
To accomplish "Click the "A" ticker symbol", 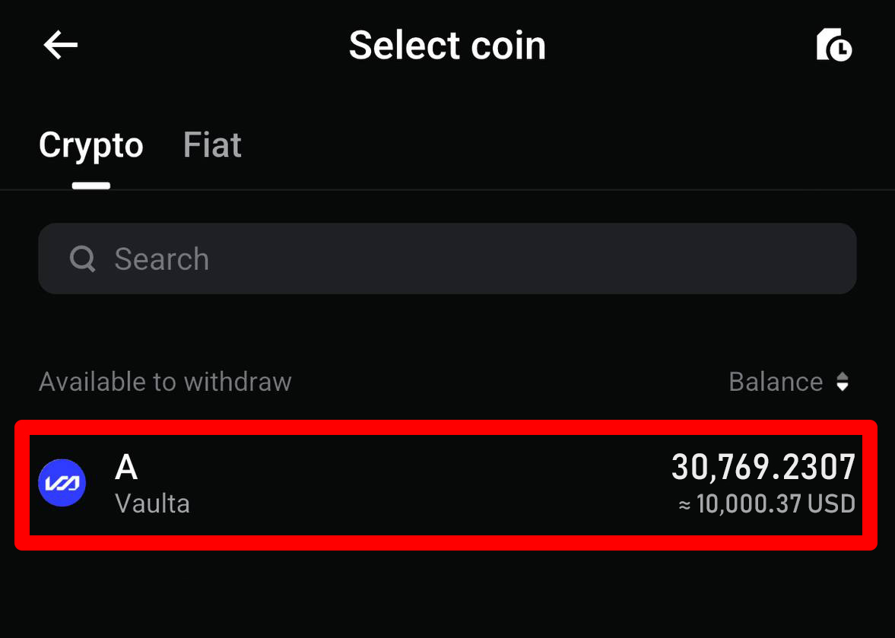I will 126,468.
